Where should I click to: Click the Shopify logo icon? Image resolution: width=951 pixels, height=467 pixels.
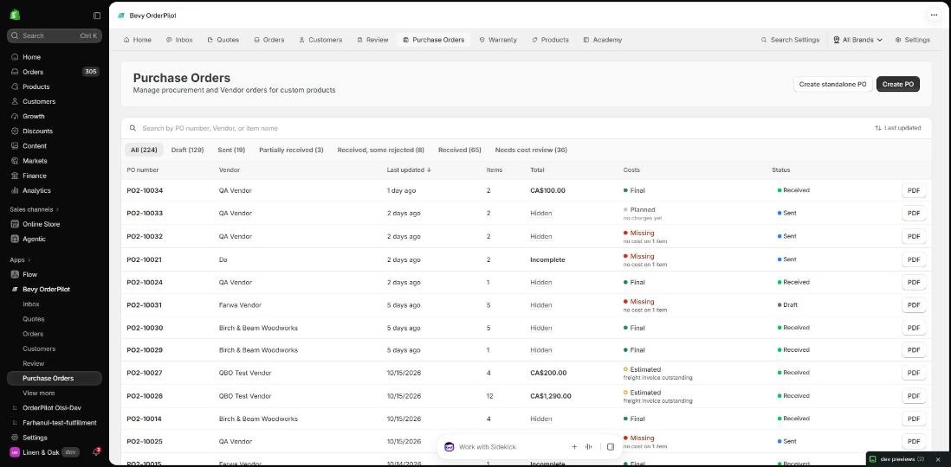[15, 16]
